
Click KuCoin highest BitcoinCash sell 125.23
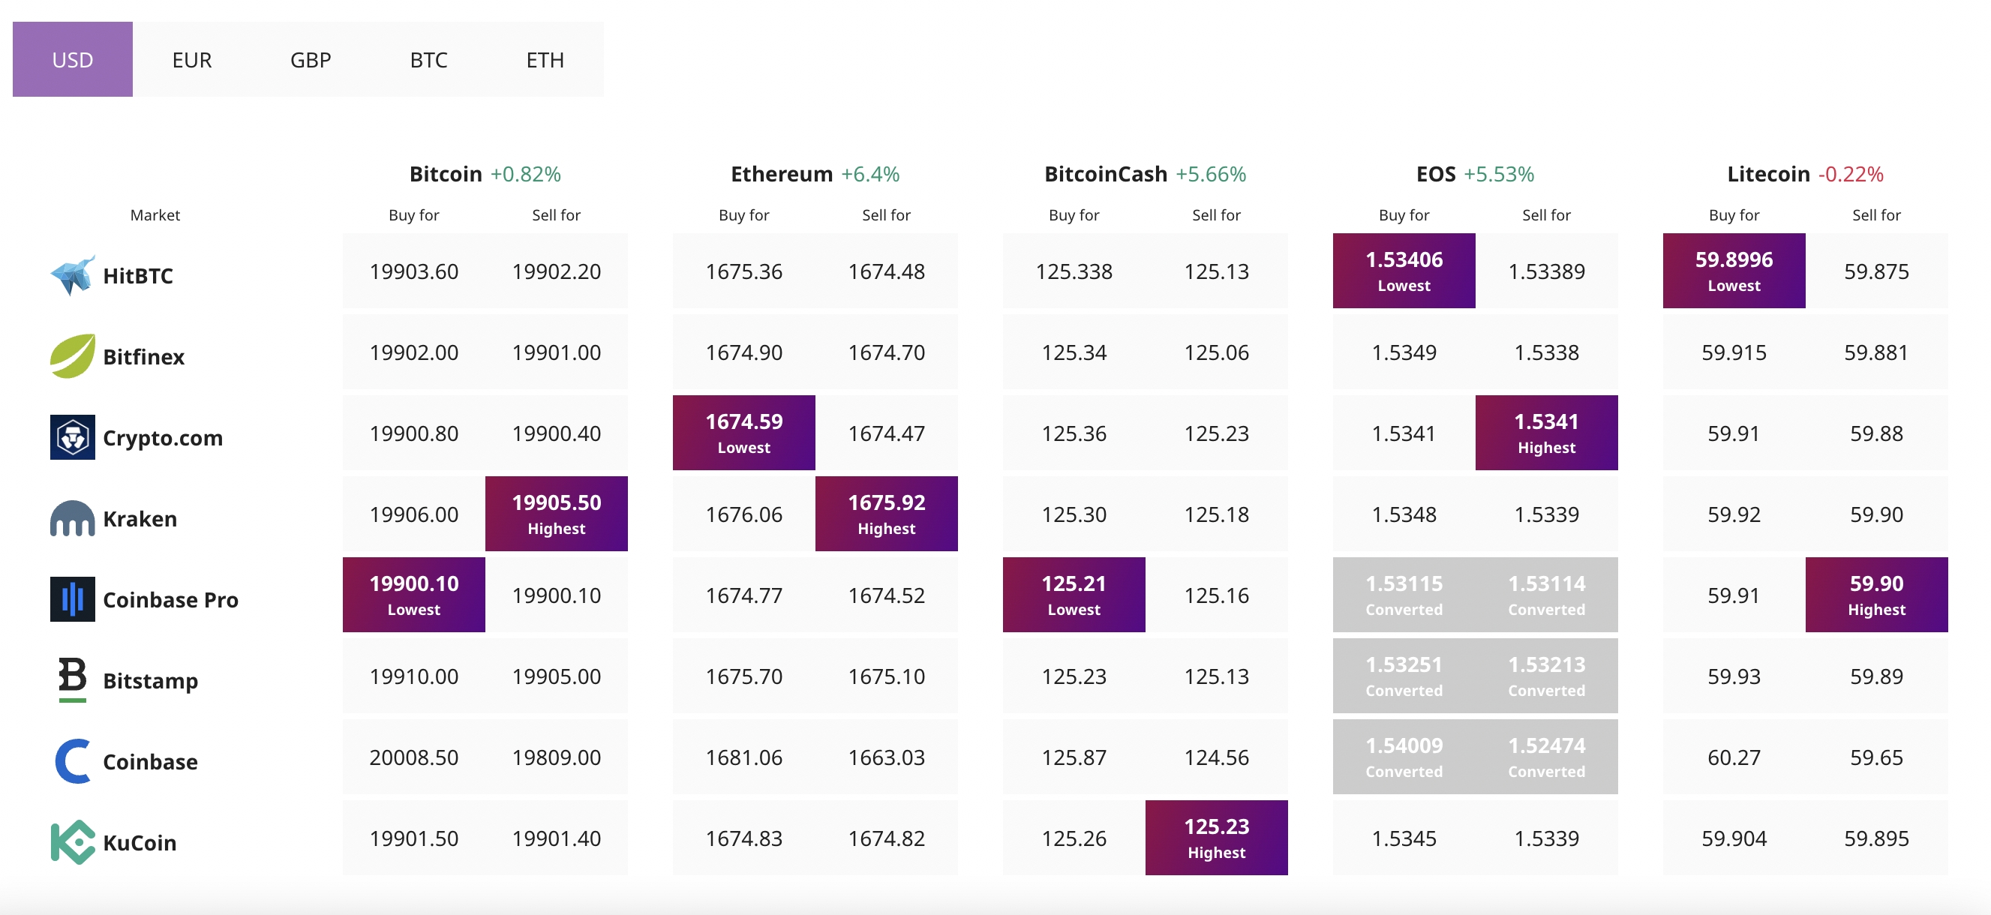pyautogui.click(x=1217, y=838)
